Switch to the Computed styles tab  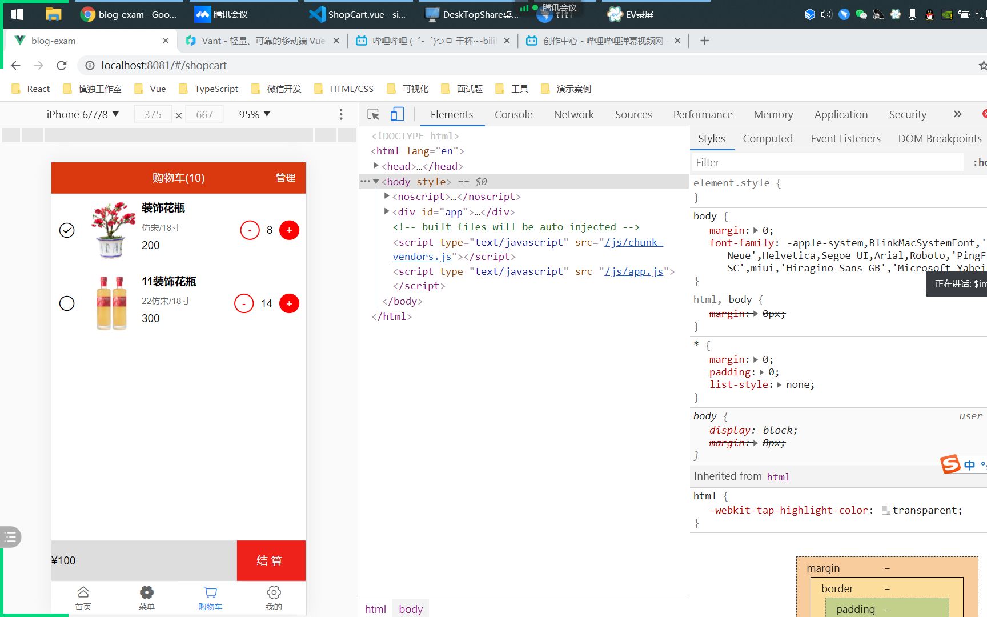(x=768, y=138)
